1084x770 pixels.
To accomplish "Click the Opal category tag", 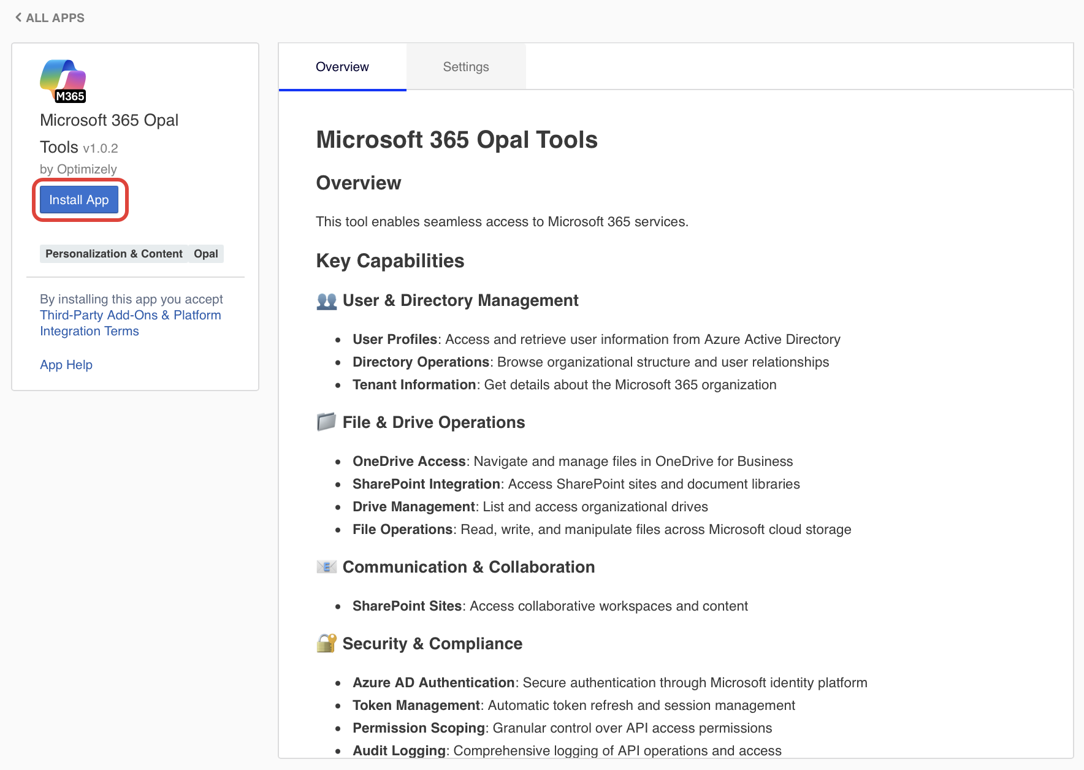I will coord(206,254).
